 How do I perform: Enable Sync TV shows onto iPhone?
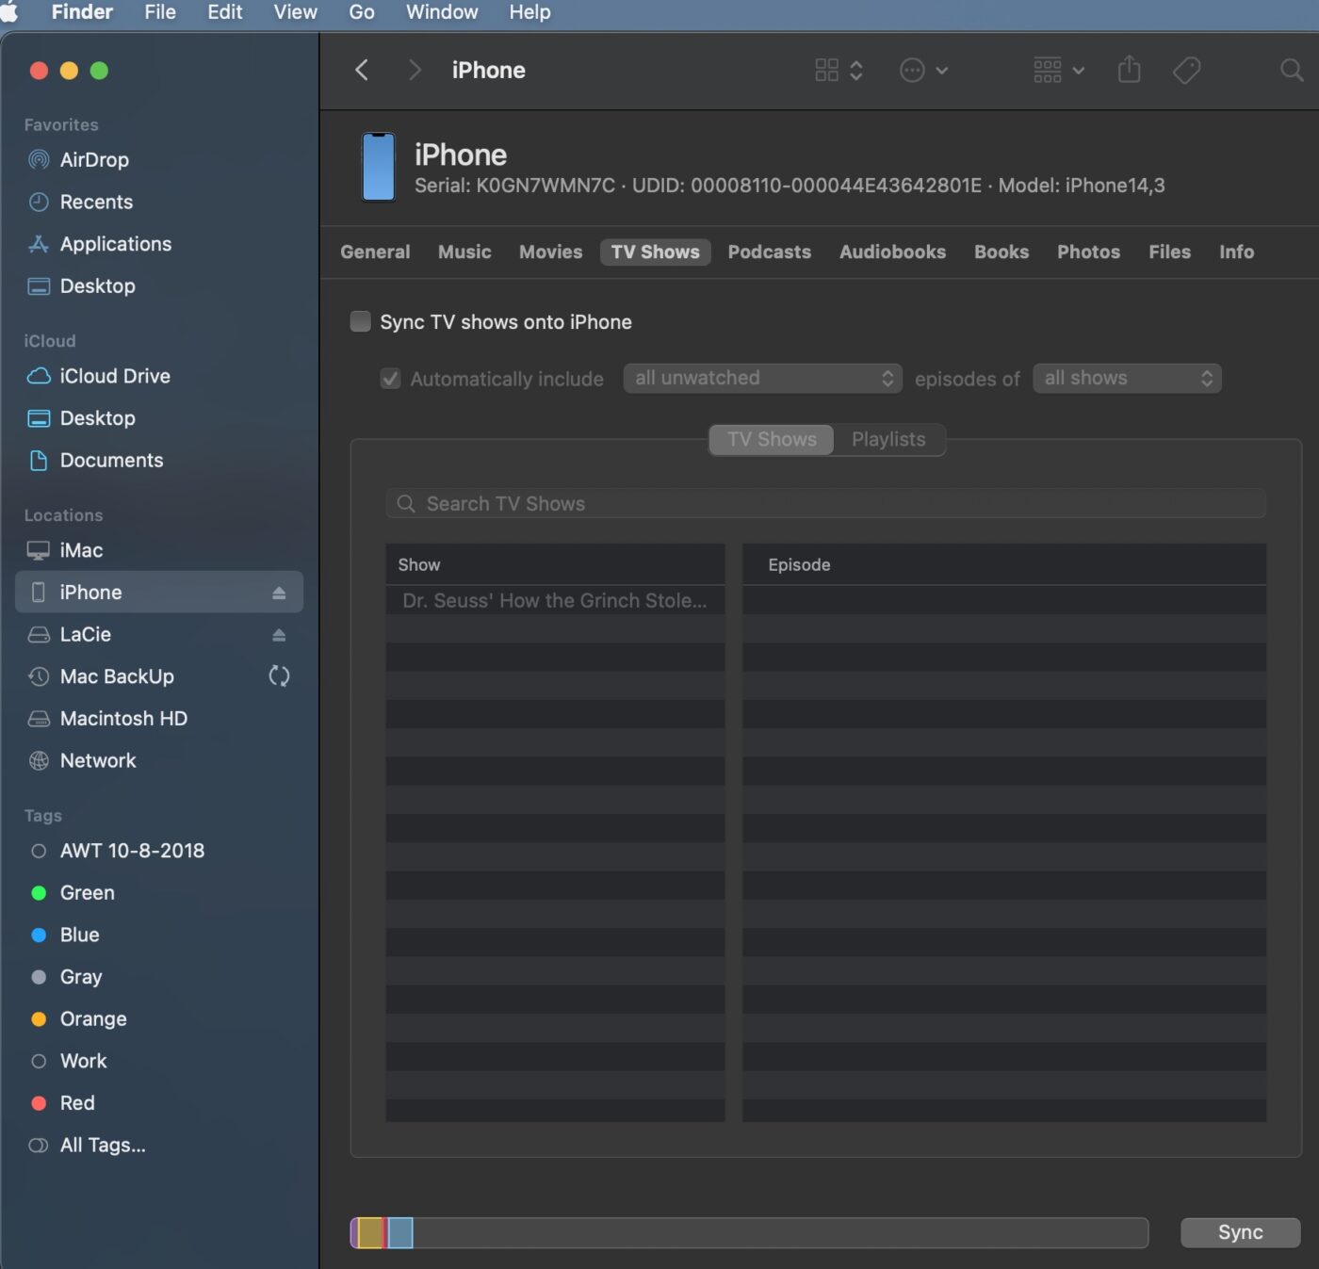(361, 321)
